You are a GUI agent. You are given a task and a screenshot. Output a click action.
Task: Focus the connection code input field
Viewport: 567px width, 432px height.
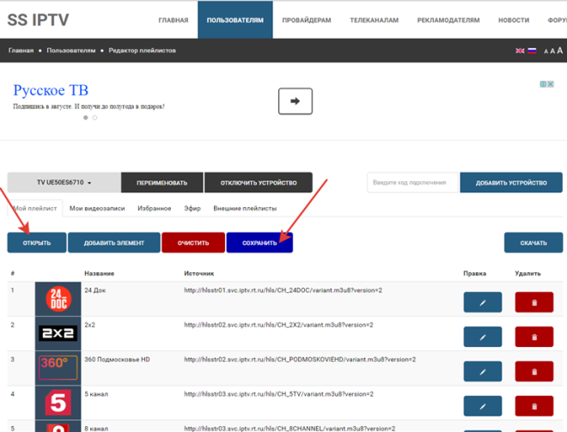tap(412, 183)
